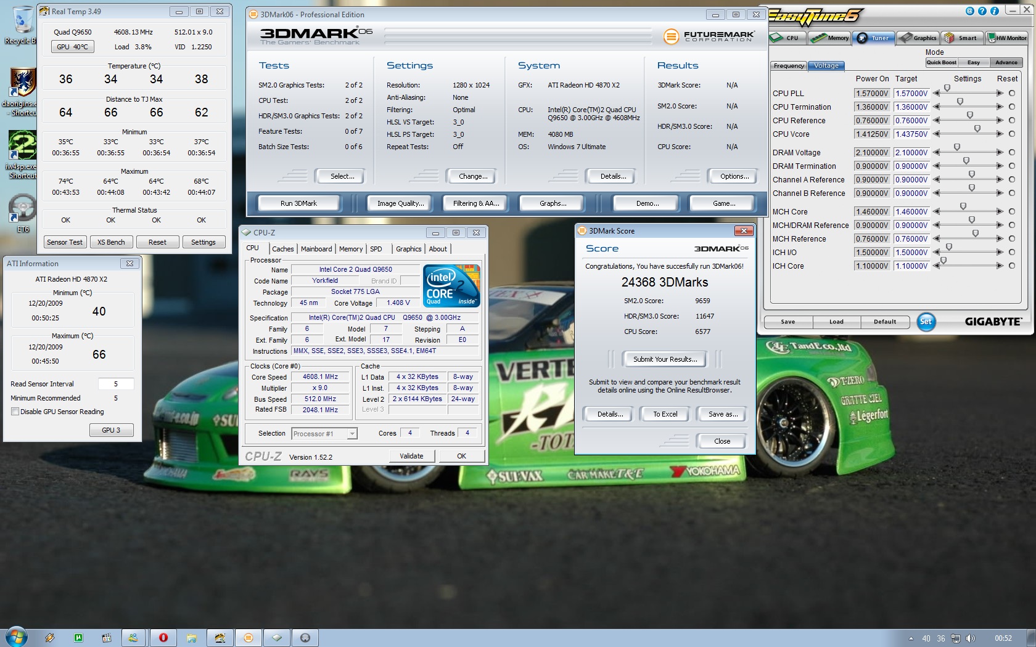Open the Opera browser taskbar icon
This screenshot has width=1036, height=647.
[163, 638]
